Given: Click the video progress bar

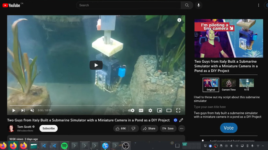Looking at the screenshot, I should point(96,105).
